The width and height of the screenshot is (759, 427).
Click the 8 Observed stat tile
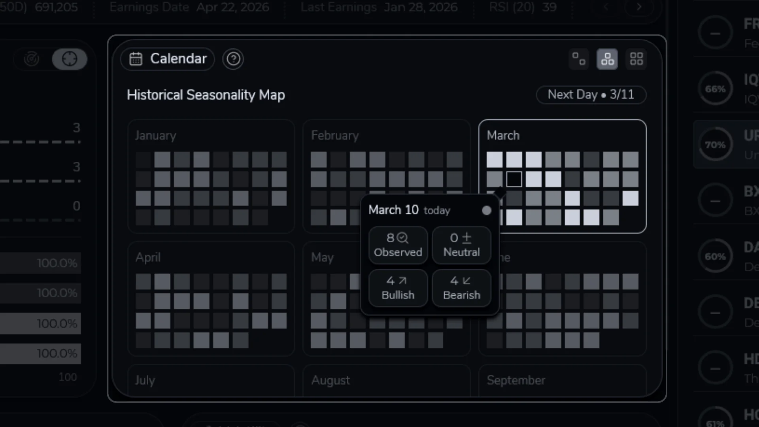(398, 245)
